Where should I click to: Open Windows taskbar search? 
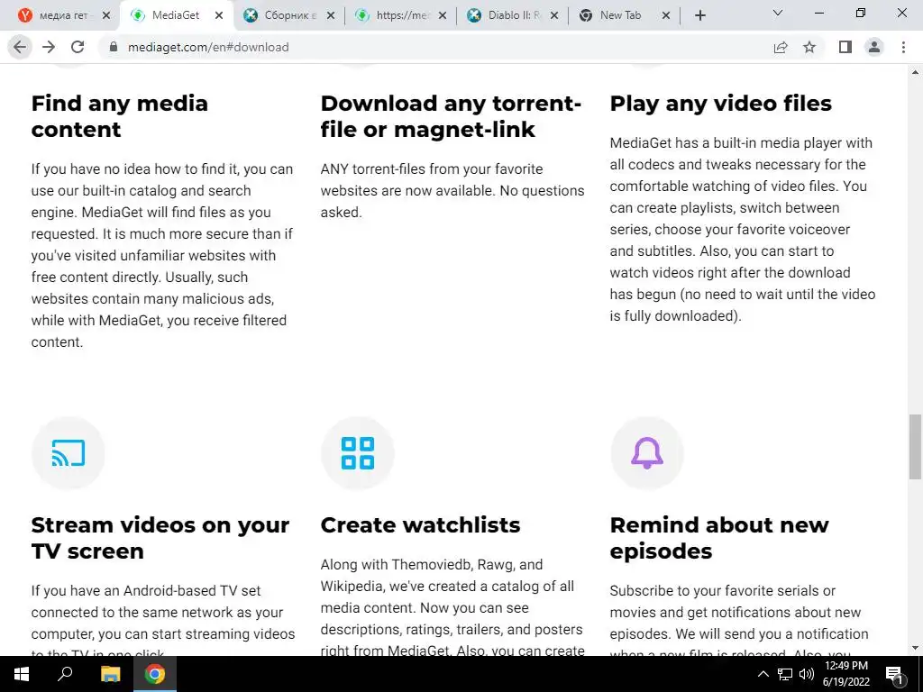[65, 674]
